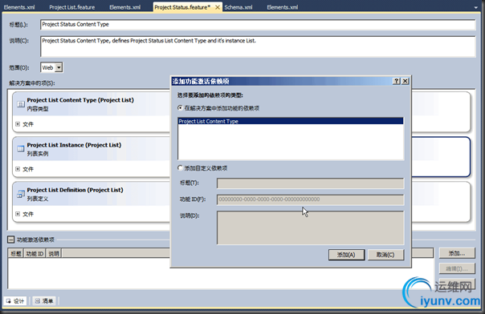485x314 pixels.
Task: Switch to the first Elements.xml tab
Action: pyautogui.click(x=19, y=7)
